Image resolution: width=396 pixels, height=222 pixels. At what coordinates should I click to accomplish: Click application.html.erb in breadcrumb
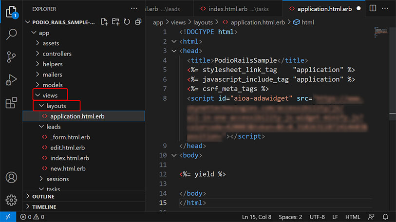254,22
